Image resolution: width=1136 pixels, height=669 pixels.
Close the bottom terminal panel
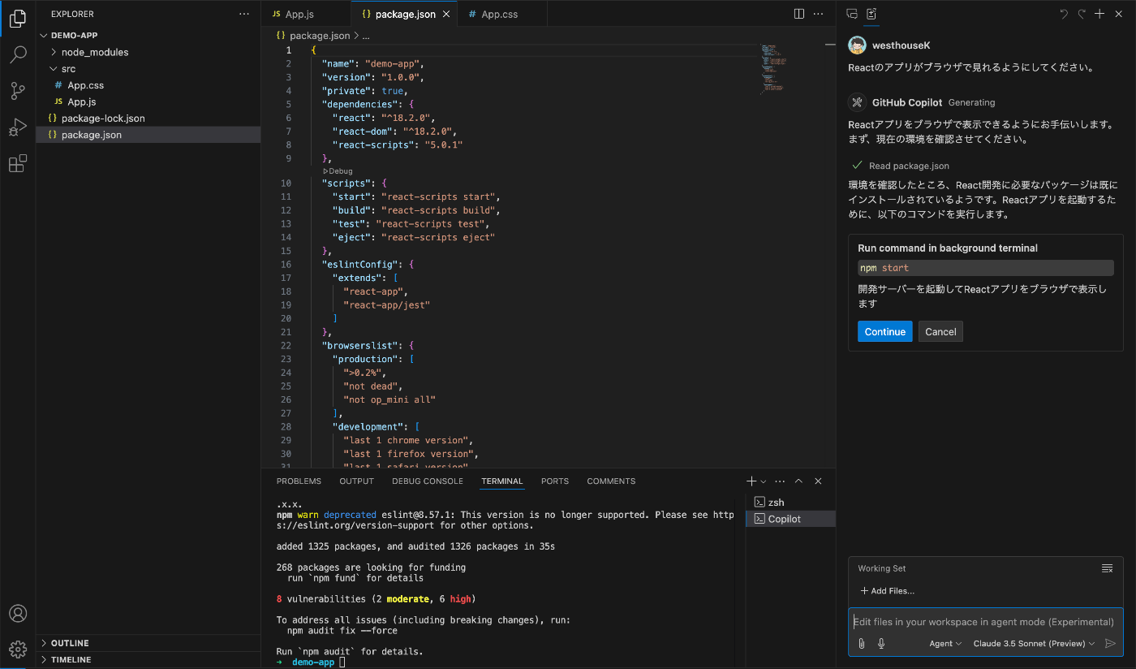pos(818,481)
